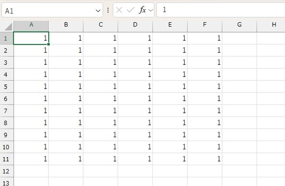The height and width of the screenshot is (186, 285).
Task: Click the fill handle on cell A1
Action: click(x=48, y=44)
